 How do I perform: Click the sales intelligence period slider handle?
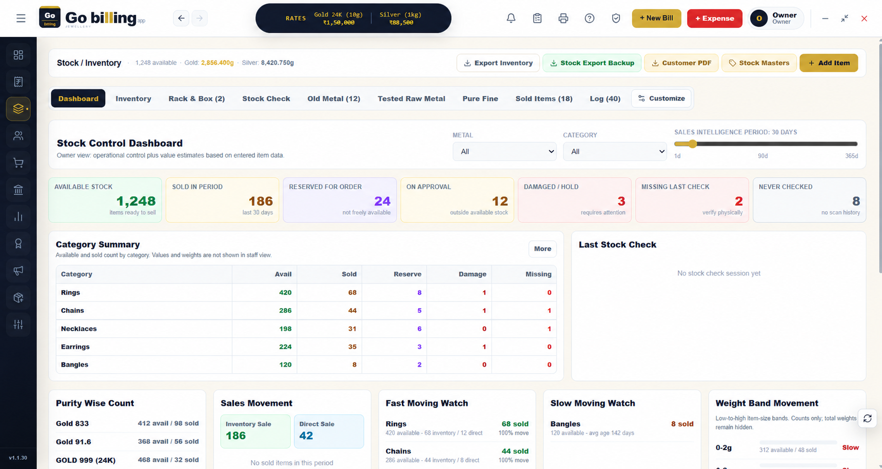click(693, 144)
